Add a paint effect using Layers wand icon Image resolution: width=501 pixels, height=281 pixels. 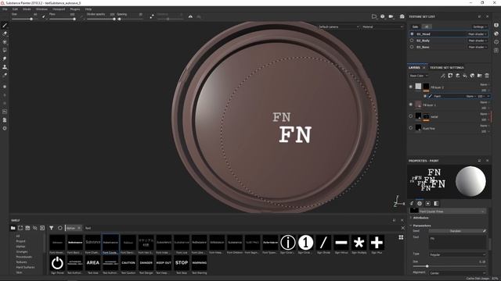[442, 76]
